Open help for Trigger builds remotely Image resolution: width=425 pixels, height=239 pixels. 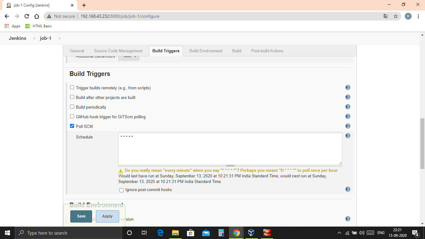point(348,87)
